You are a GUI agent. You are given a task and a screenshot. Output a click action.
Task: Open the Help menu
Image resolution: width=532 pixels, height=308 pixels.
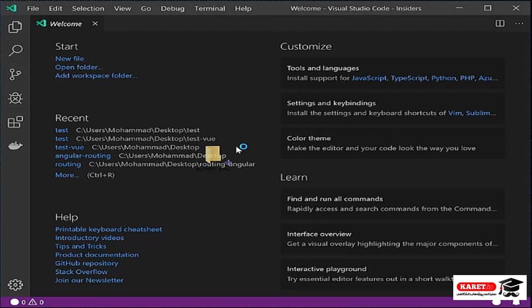(x=243, y=8)
